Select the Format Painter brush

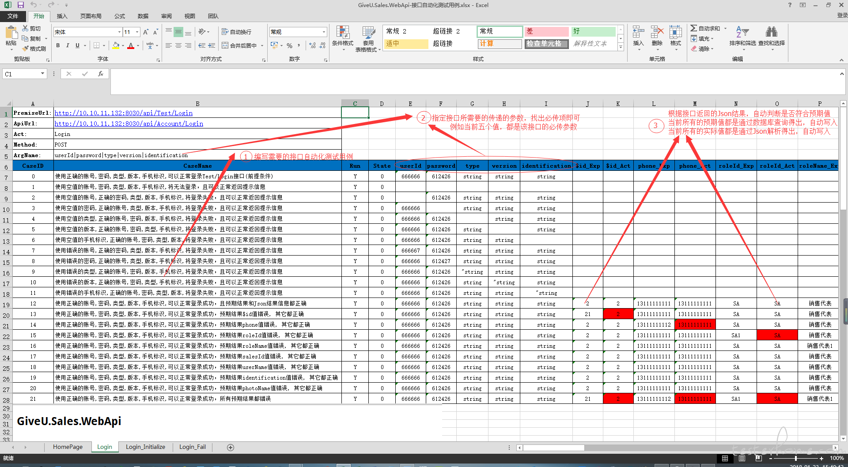(25, 49)
